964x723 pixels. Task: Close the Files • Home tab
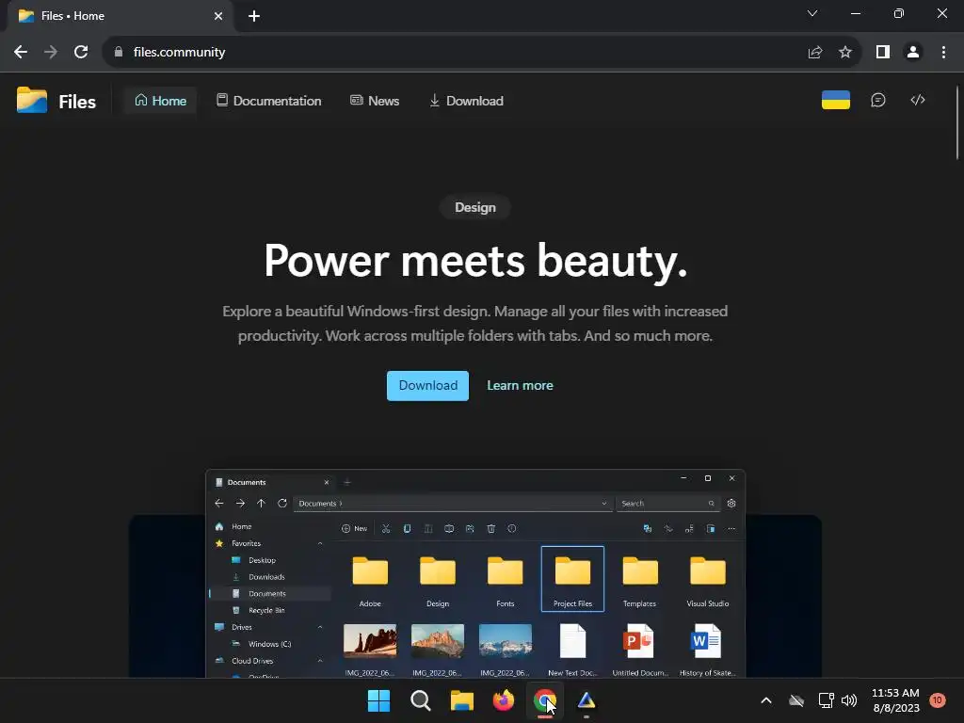[x=218, y=16]
